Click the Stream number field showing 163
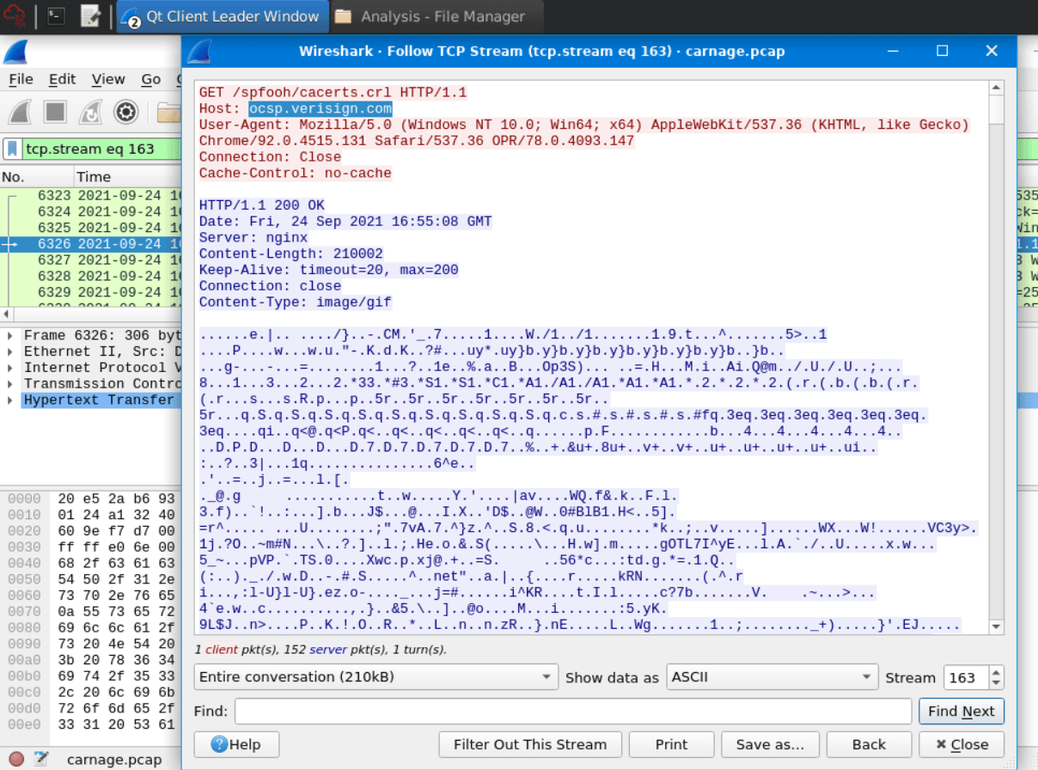This screenshot has width=1038, height=770. tap(966, 677)
